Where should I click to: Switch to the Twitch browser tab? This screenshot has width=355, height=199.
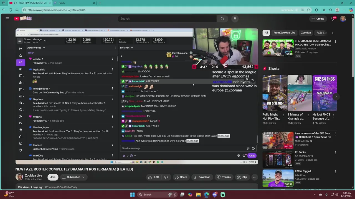tap(75, 3)
